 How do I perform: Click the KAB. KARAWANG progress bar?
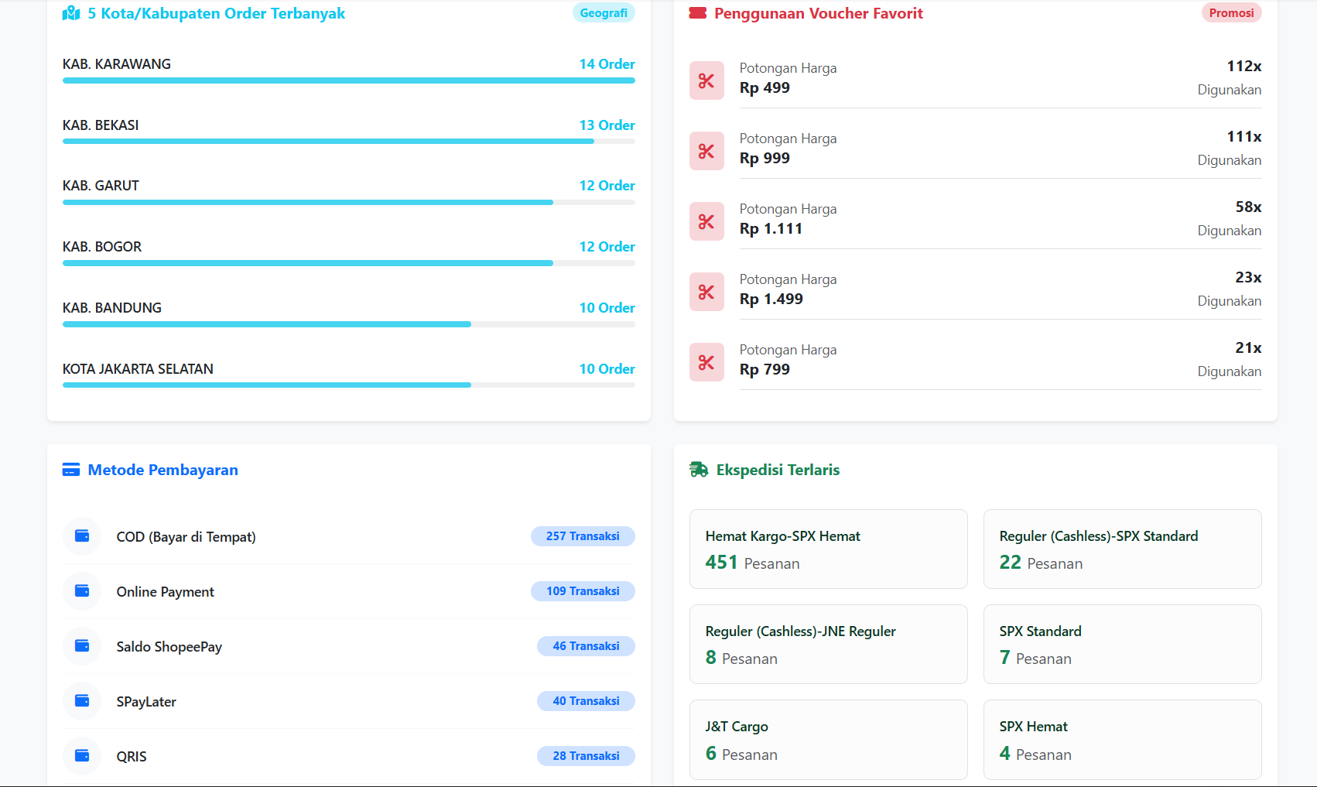pyautogui.click(x=348, y=80)
